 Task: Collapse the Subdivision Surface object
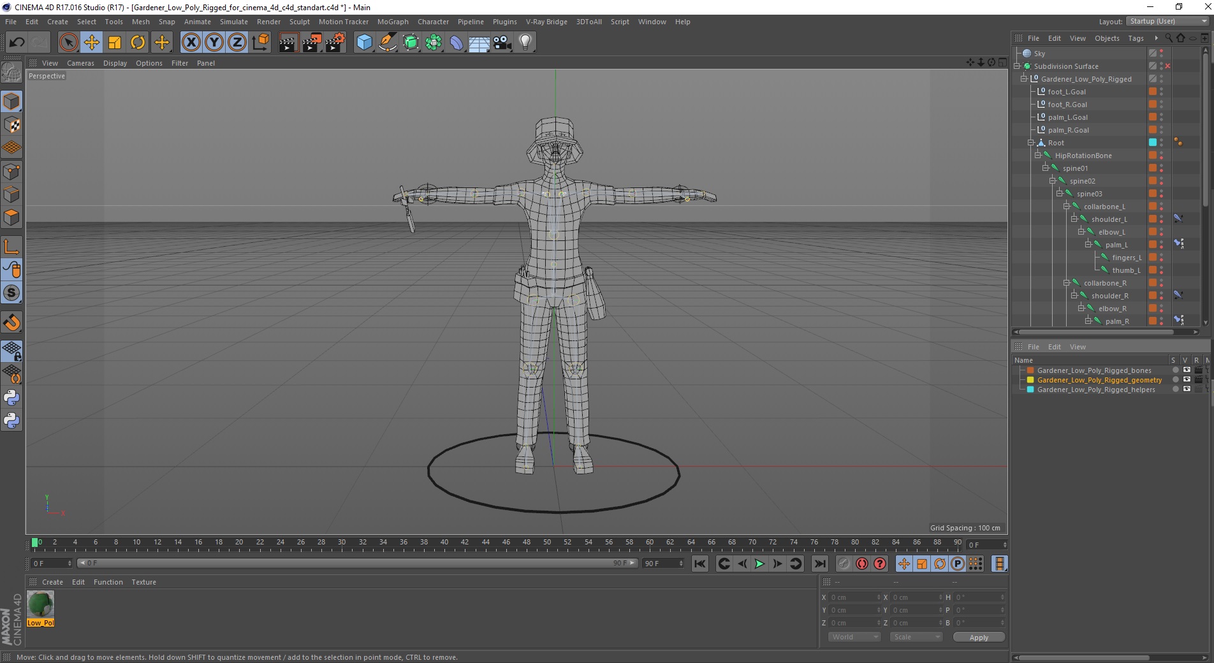(1018, 66)
